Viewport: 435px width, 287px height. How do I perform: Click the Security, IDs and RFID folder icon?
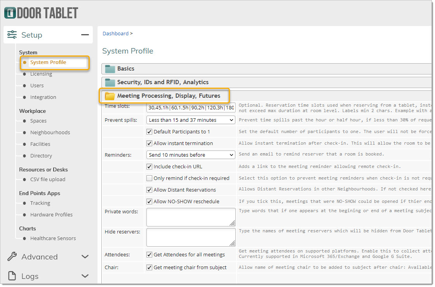110,82
